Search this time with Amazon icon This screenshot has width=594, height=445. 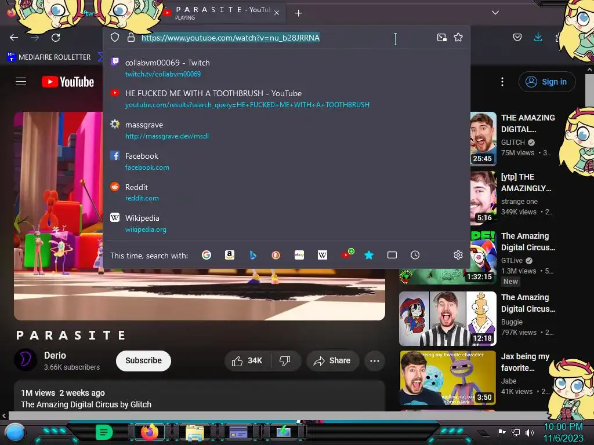pyautogui.click(x=230, y=255)
